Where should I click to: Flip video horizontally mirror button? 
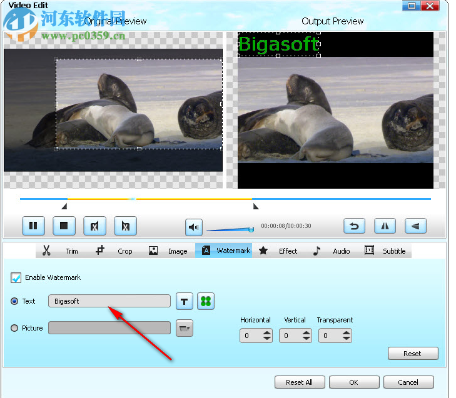tap(385, 226)
